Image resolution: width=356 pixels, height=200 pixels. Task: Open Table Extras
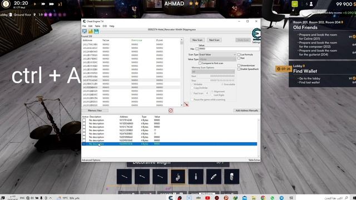[x=254, y=160]
